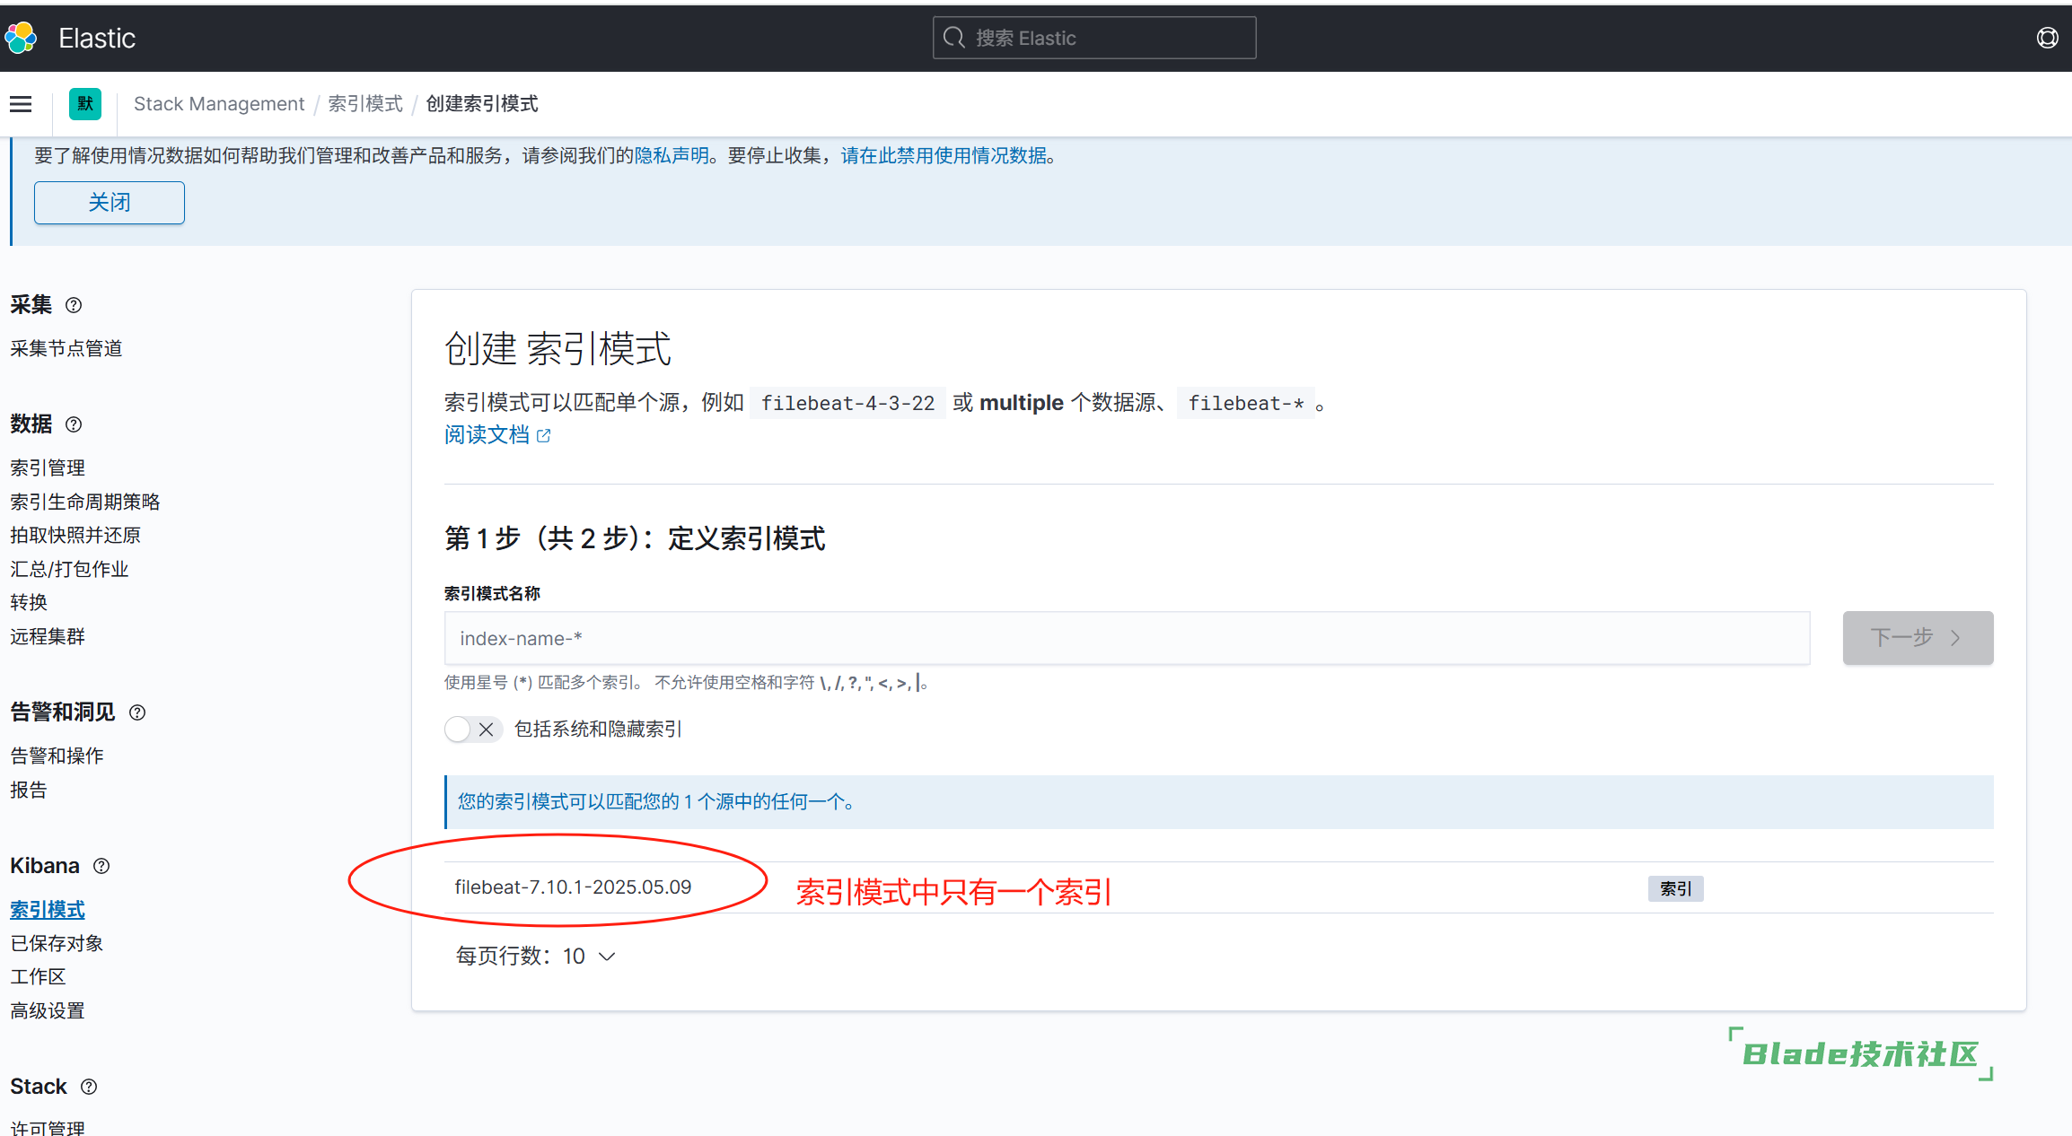
Task: Click the external link icon after 阅读文档
Action: pyautogui.click(x=543, y=435)
